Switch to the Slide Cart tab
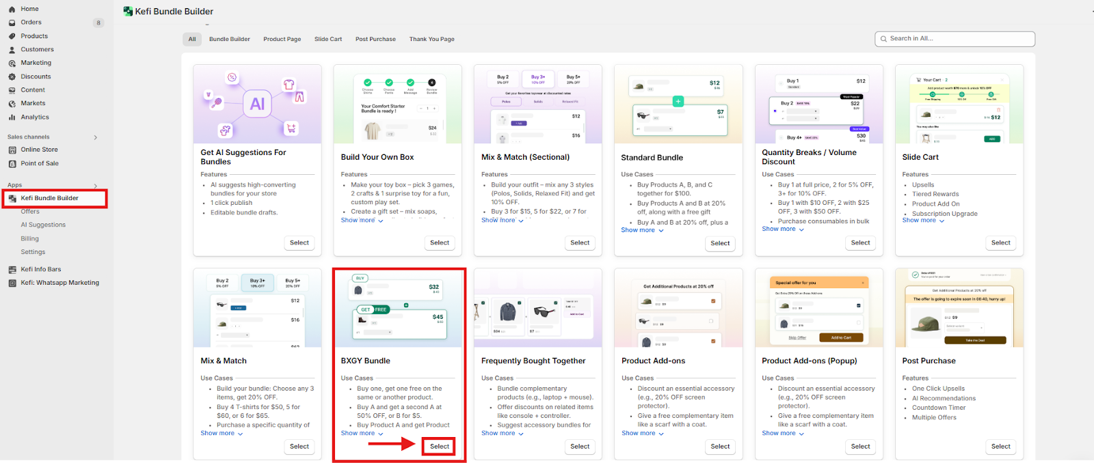This screenshot has height=463, width=1094. (x=328, y=39)
